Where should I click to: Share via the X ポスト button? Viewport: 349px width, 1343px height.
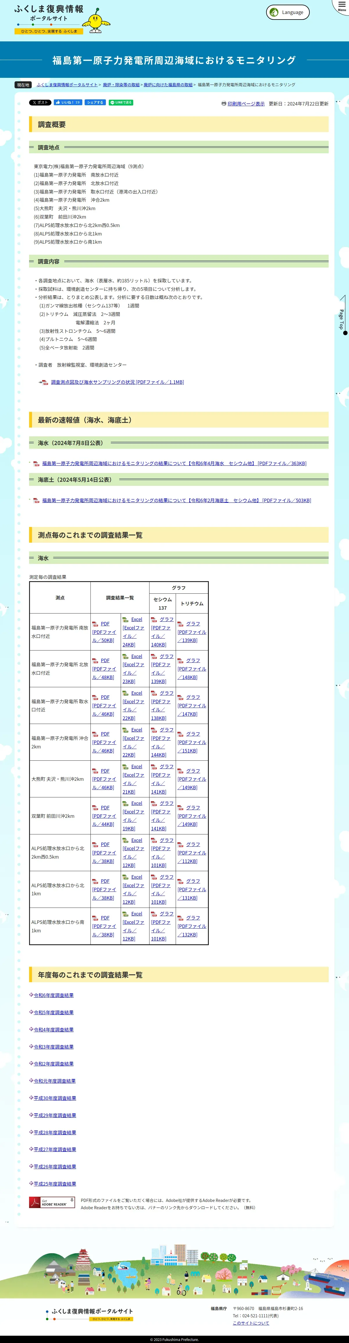40,103
